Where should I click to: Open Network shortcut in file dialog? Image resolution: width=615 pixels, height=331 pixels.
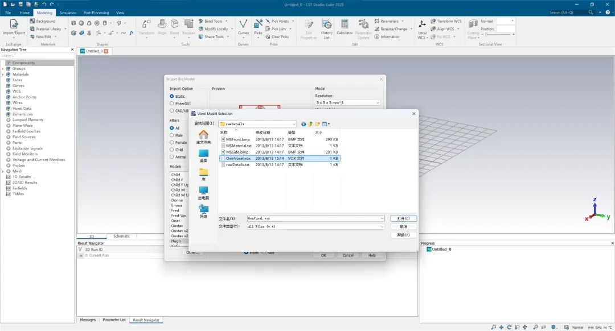203,212
